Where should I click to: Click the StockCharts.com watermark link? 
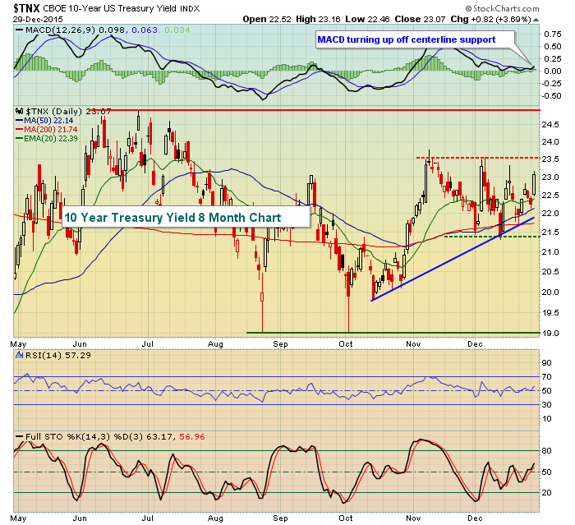[x=503, y=8]
